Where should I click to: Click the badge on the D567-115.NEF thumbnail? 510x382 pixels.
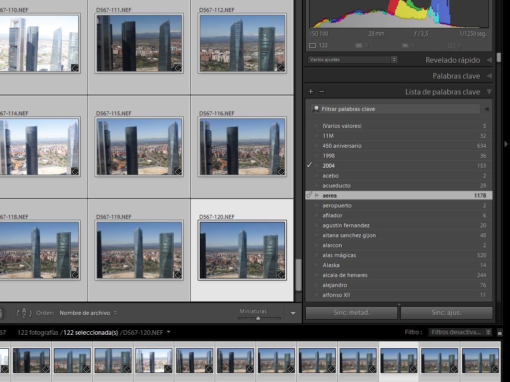click(x=178, y=171)
